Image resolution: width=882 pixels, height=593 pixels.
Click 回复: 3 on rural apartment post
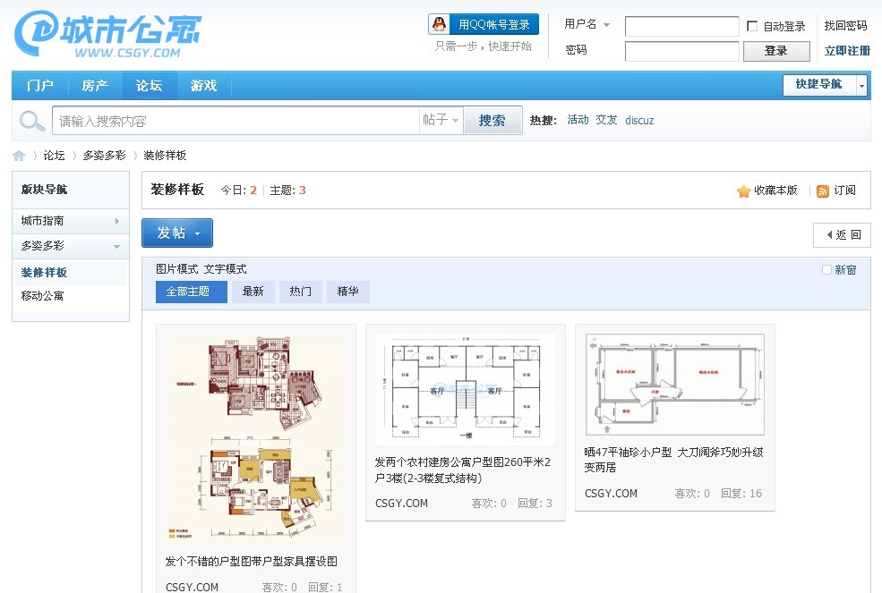coord(535,504)
